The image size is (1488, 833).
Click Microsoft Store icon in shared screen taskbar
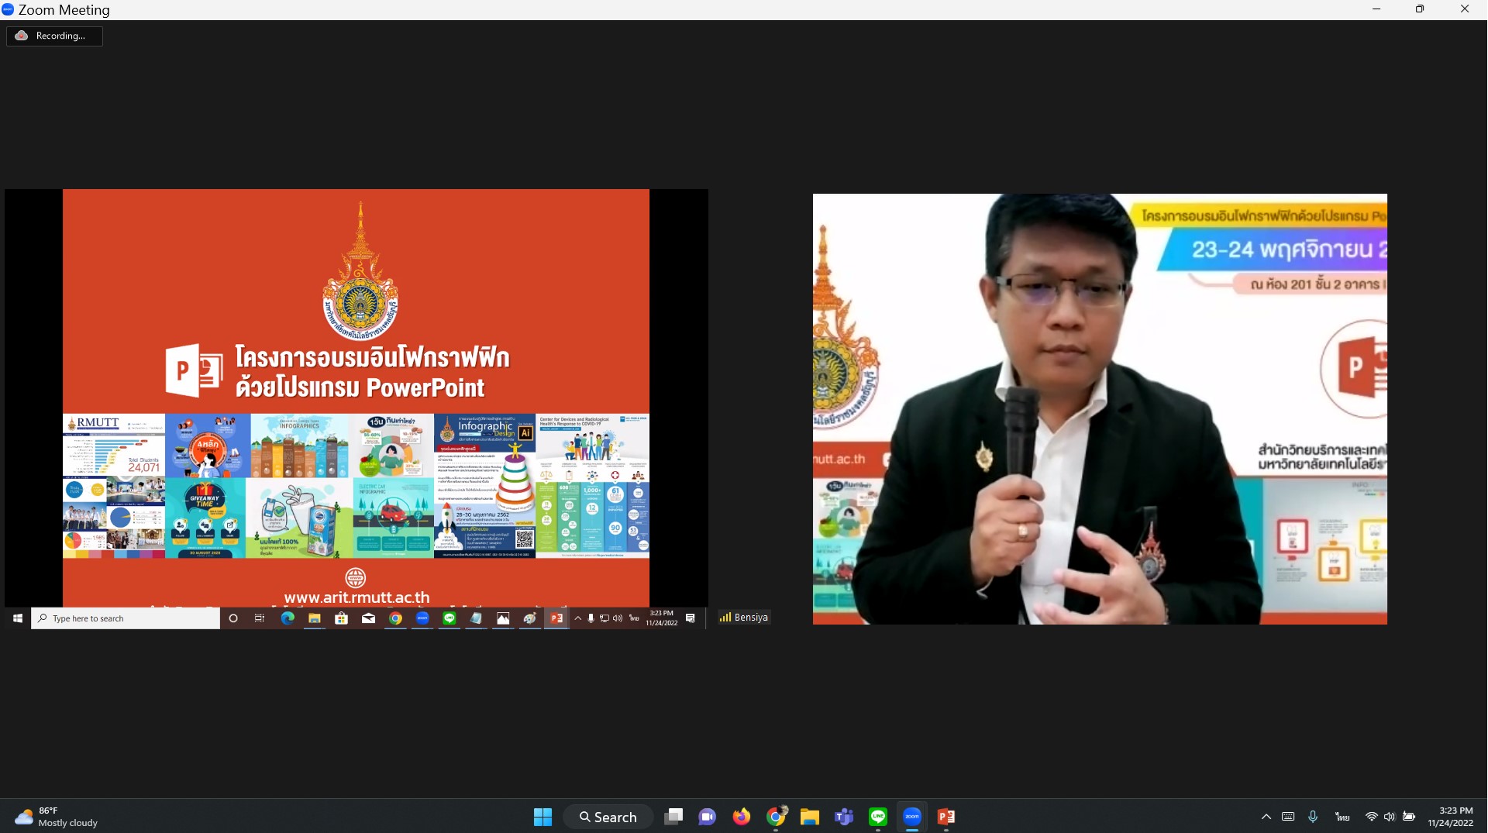point(341,618)
